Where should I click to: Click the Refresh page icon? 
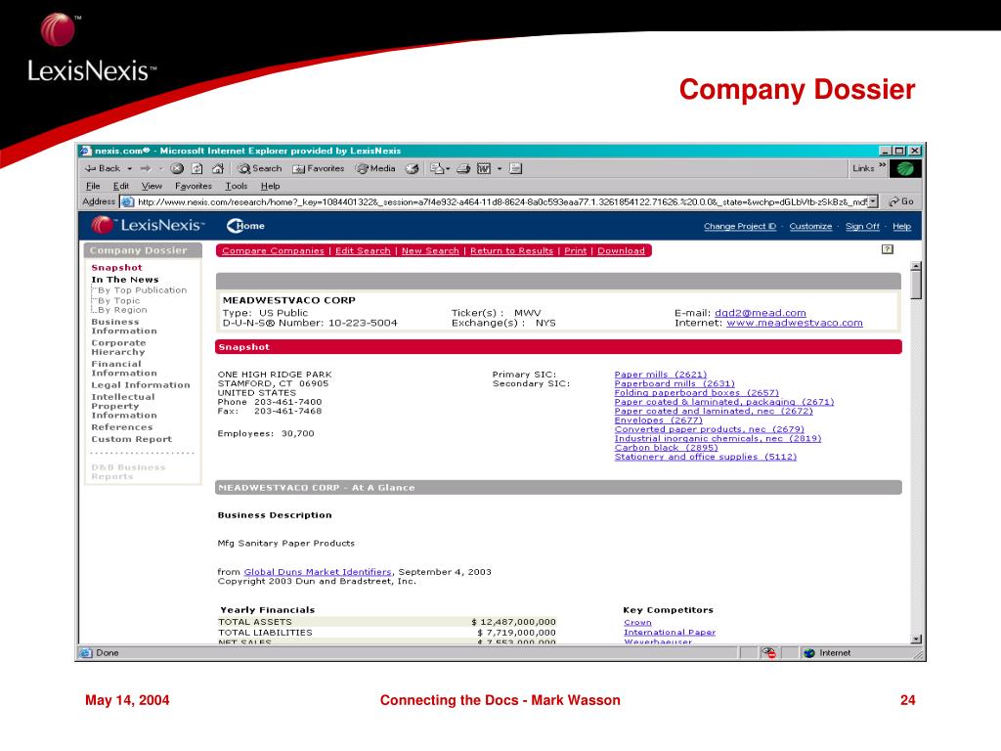coord(197,168)
